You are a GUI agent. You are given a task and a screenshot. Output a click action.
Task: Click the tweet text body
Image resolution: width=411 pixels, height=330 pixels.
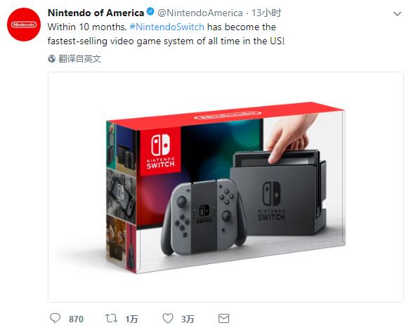167,34
